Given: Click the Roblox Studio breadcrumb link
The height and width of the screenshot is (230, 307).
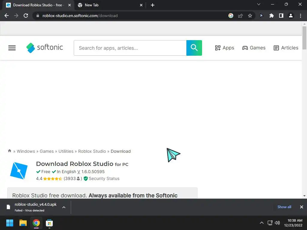Looking at the screenshot, I should [x=92, y=151].
